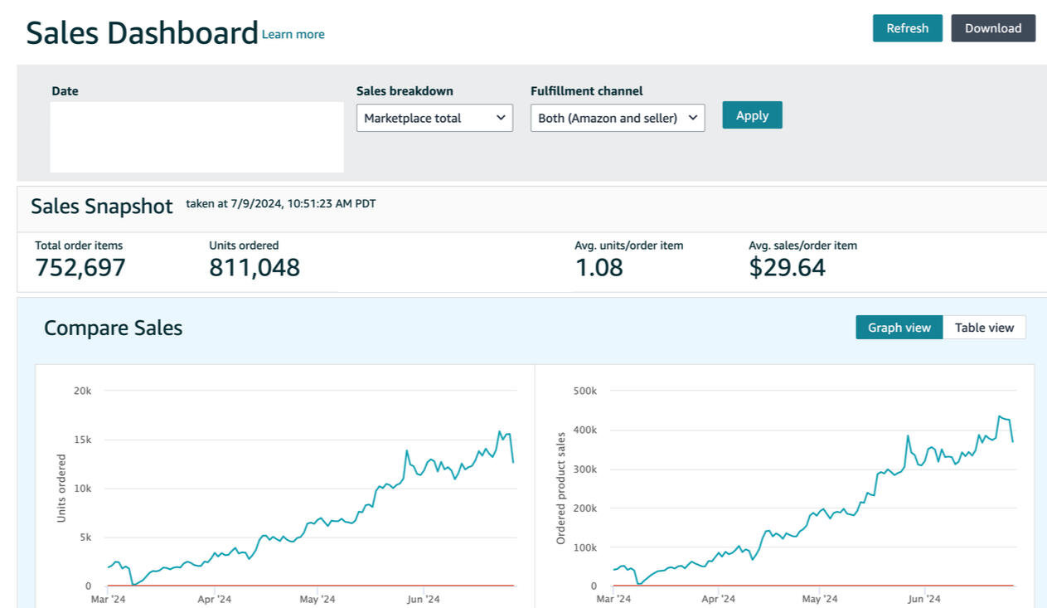Switch to Table view
1047x608 pixels.
pyautogui.click(x=984, y=328)
